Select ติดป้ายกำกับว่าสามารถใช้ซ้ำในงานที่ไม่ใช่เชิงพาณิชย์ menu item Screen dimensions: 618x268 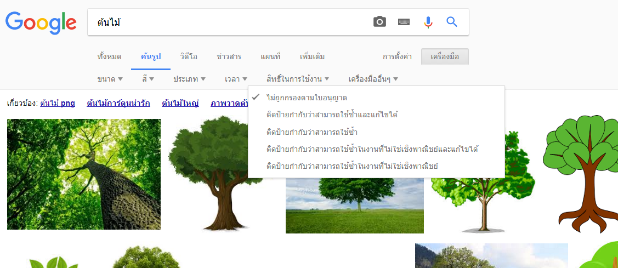(351, 166)
